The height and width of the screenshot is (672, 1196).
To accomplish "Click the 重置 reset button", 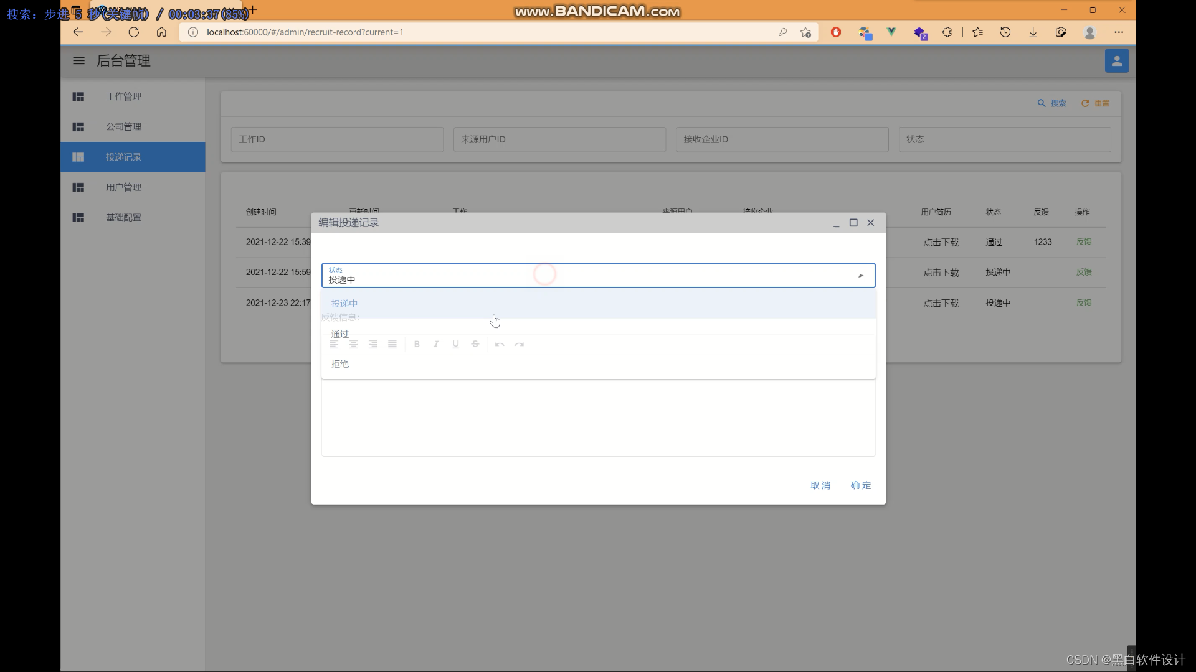I will coord(1096,103).
